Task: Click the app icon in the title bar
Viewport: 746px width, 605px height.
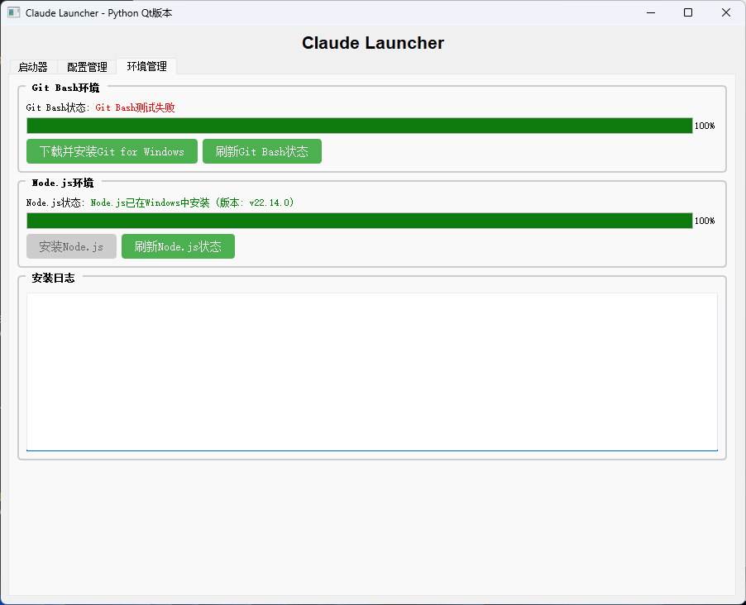Action: [14, 13]
